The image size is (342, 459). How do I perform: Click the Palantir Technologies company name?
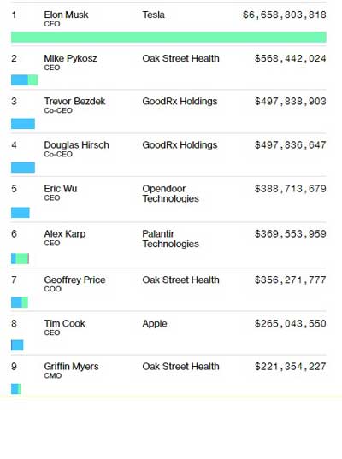click(171, 238)
